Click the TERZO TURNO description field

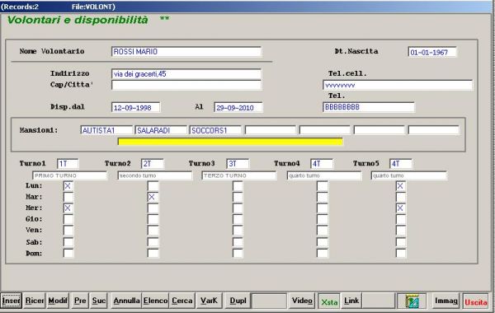tap(238, 175)
